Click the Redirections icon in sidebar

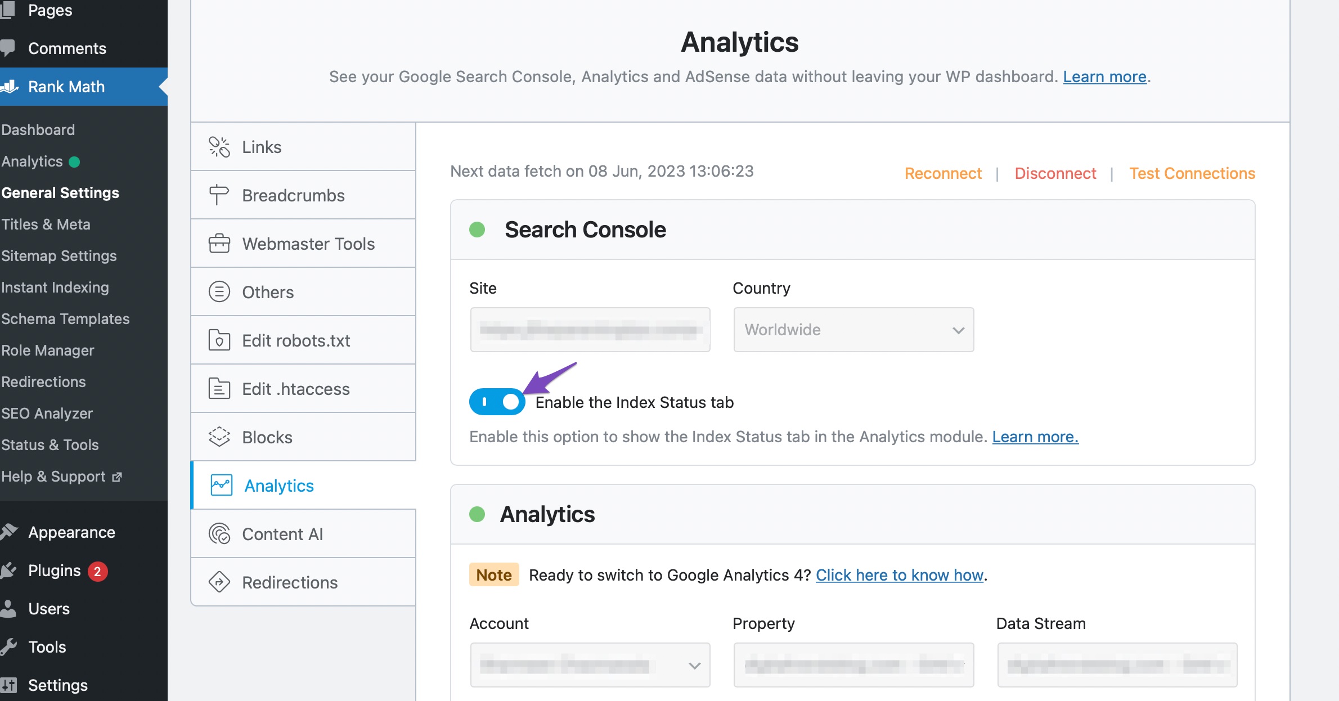(219, 582)
